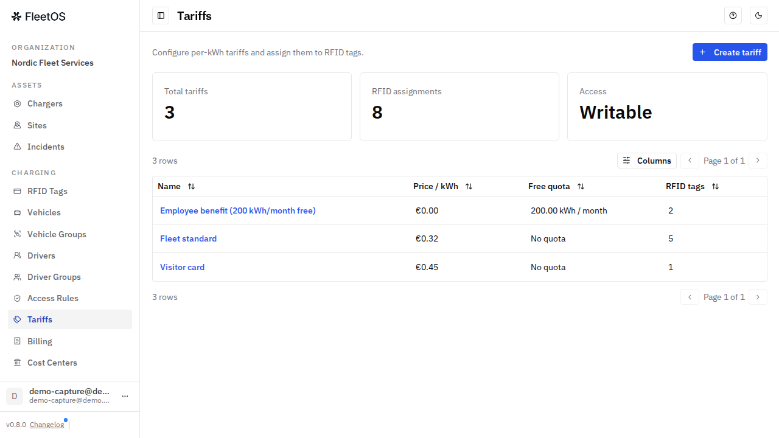The width and height of the screenshot is (779, 438).
Task: Select the active Tariffs sidebar item
Action: (70, 319)
